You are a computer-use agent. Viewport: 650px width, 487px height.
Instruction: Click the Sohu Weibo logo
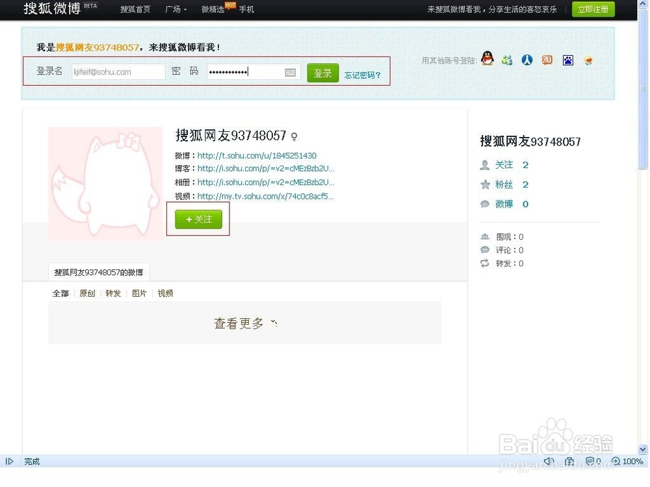coord(52,8)
